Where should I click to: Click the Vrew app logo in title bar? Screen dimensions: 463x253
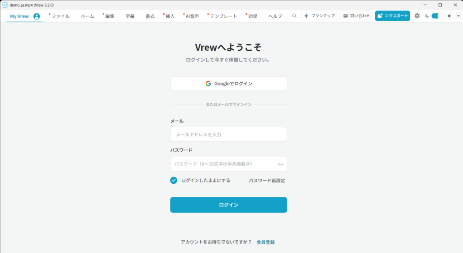click(5, 5)
